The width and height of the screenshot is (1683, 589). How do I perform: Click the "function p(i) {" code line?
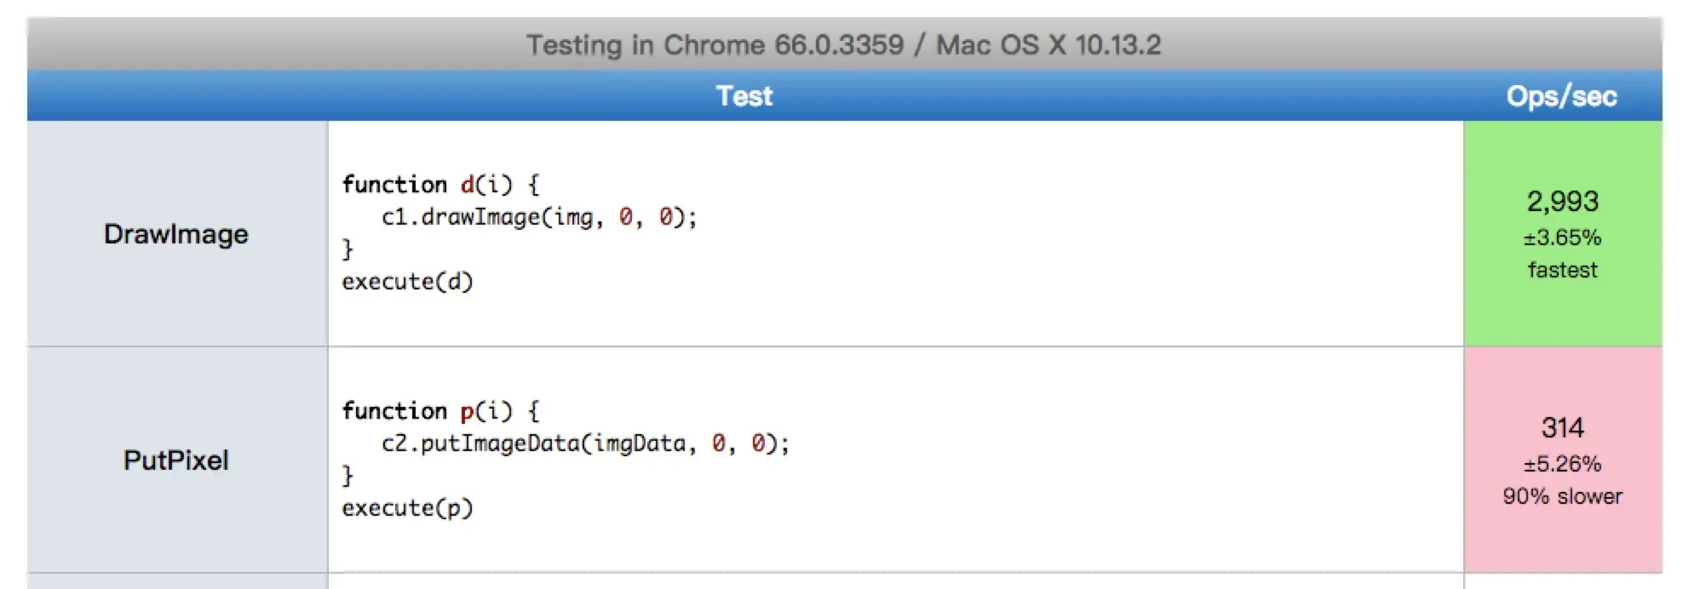coord(440,411)
